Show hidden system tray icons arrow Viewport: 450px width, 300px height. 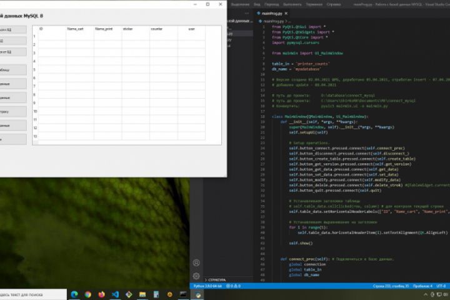426,294
